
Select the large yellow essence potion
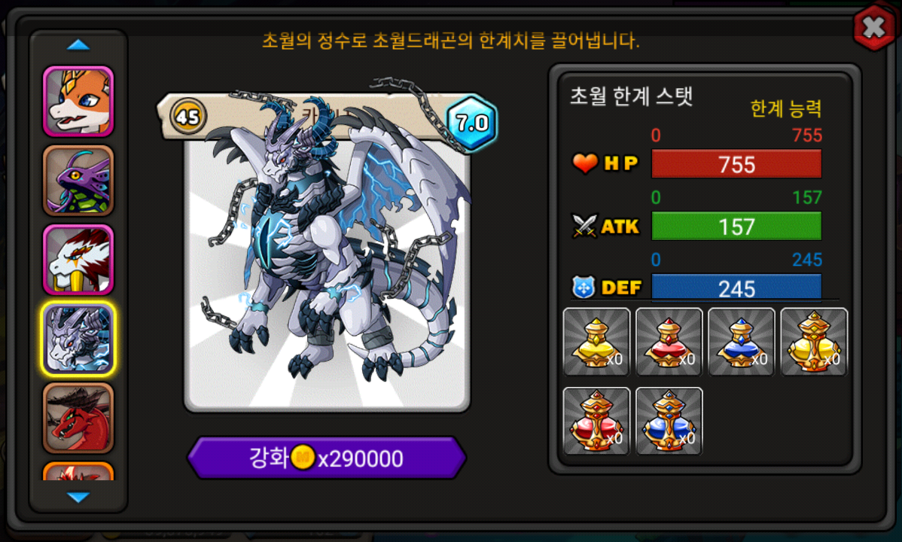pos(814,342)
